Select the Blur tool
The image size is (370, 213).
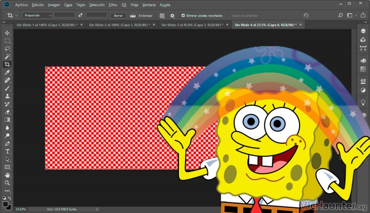(x=7, y=127)
